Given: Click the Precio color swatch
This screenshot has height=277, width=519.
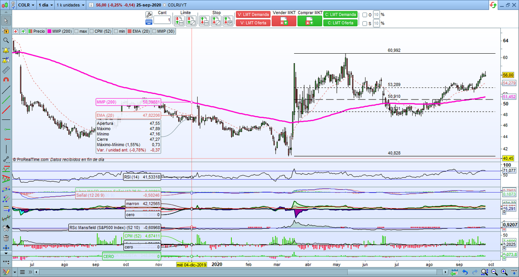Looking at the screenshot, I should click(30, 31).
